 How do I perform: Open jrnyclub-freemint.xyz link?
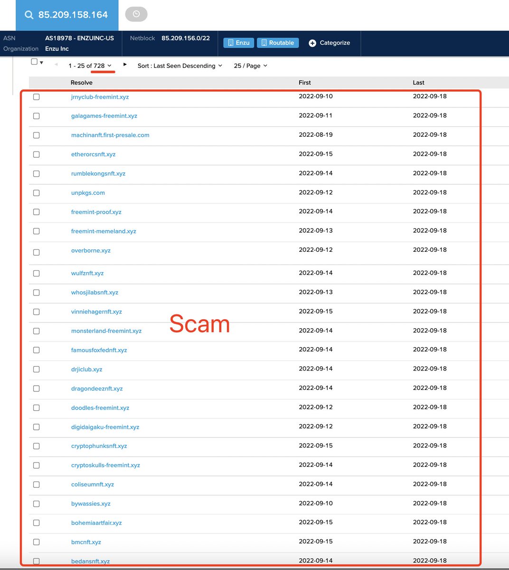pyautogui.click(x=100, y=97)
